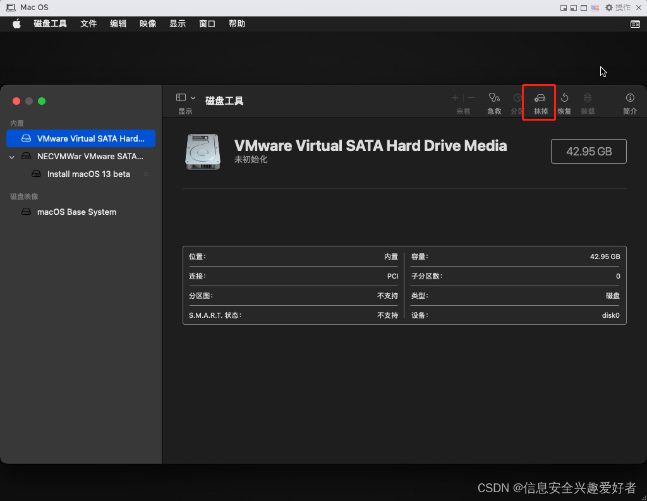The width and height of the screenshot is (647, 501).
Task: Click the 恢复 (Restore) toolbar icon
Action: [x=564, y=98]
